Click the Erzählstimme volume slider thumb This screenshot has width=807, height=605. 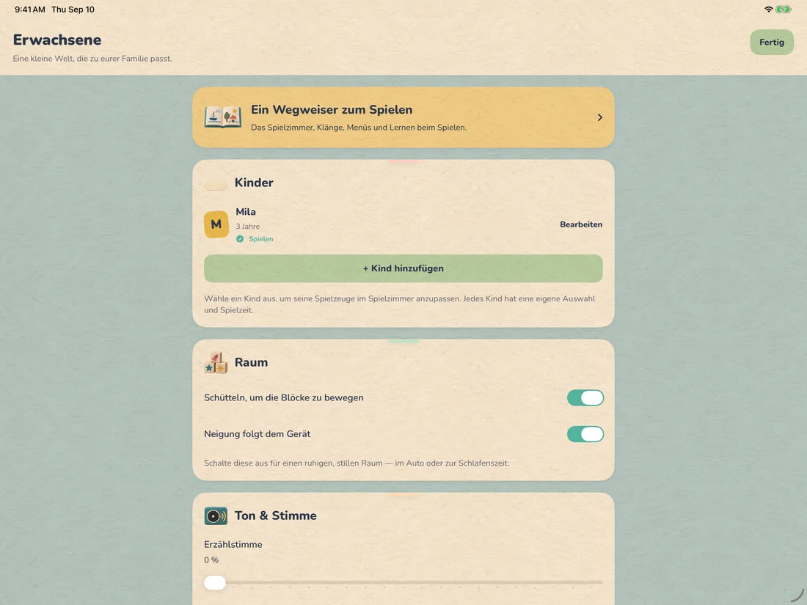[x=215, y=582]
